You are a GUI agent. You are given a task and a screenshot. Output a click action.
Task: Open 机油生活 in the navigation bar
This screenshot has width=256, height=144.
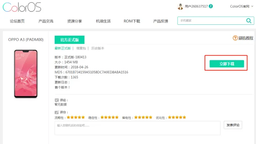click(103, 21)
